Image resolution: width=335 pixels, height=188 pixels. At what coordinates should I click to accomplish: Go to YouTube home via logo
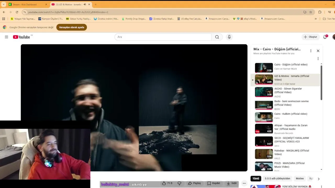click(21, 37)
